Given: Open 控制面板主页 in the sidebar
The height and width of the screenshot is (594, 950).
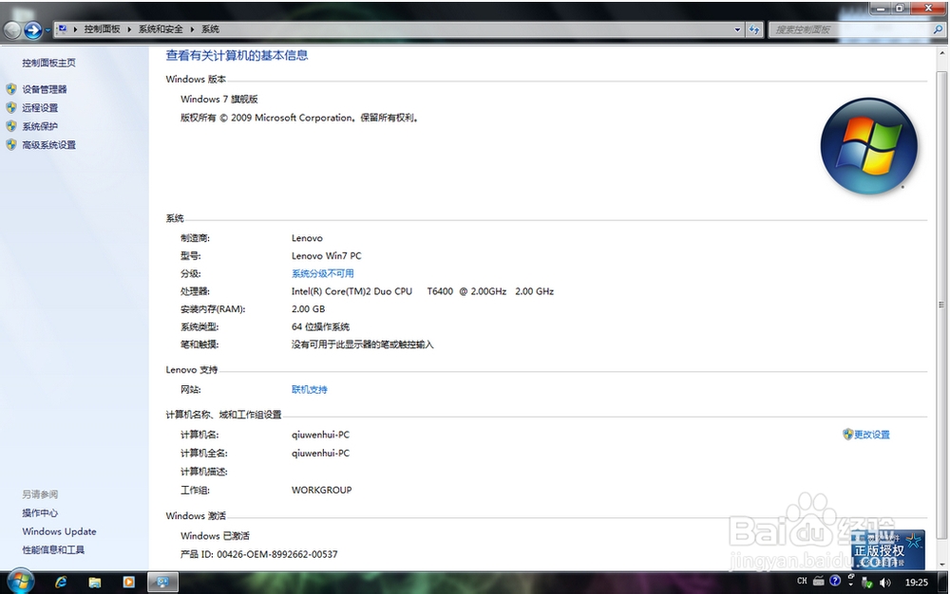Looking at the screenshot, I should pos(49,63).
